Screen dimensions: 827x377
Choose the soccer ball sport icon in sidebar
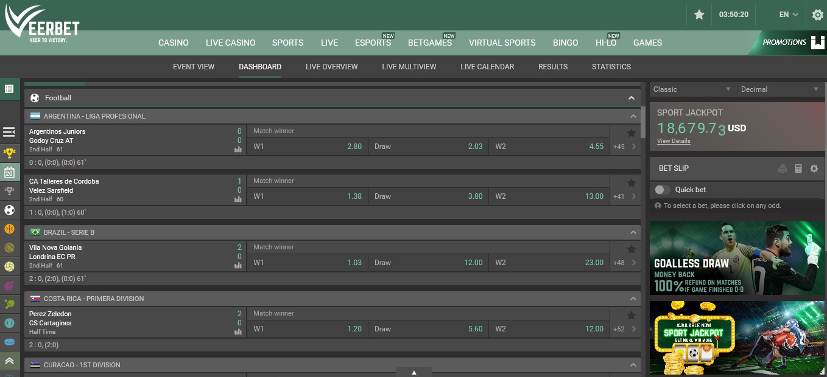click(x=9, y=210)
